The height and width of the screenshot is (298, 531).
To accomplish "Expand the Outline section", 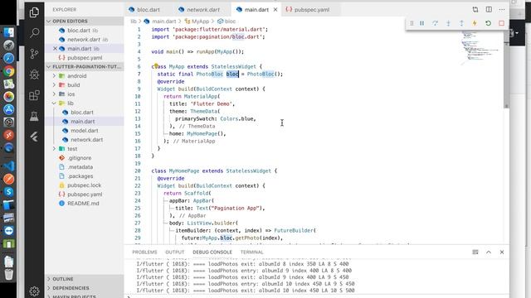I will click(85, 279).
